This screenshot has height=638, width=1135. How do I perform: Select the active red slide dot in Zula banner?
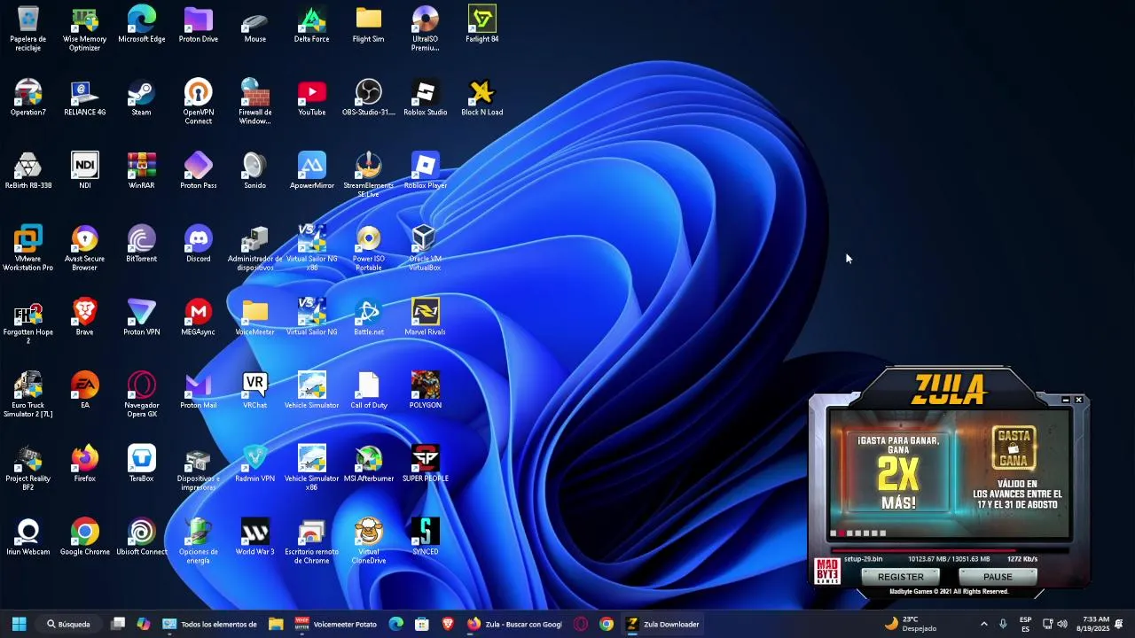pos(841,533)
